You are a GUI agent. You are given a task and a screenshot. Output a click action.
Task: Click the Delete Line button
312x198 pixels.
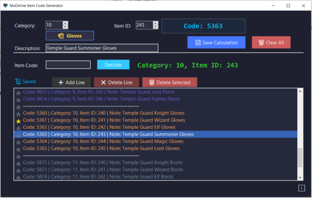(x=116, y=82)
